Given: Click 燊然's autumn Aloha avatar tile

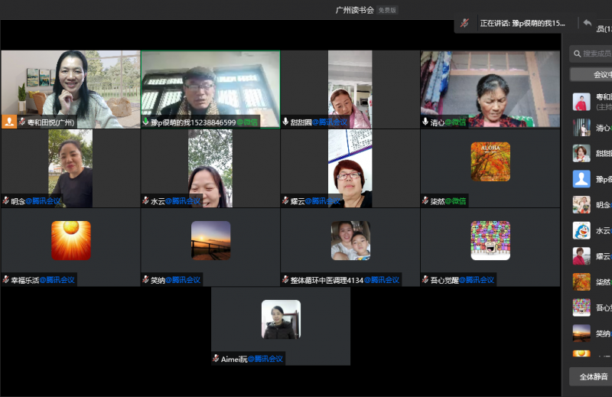Looking at the screenshot, I should (x=490, y=161).
